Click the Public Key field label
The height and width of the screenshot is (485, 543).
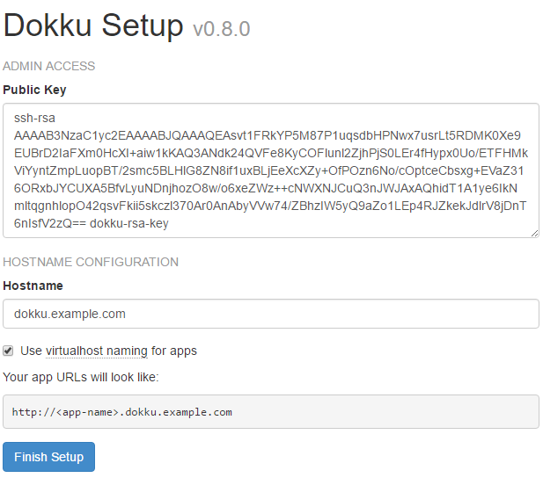[x=34, y=90]
